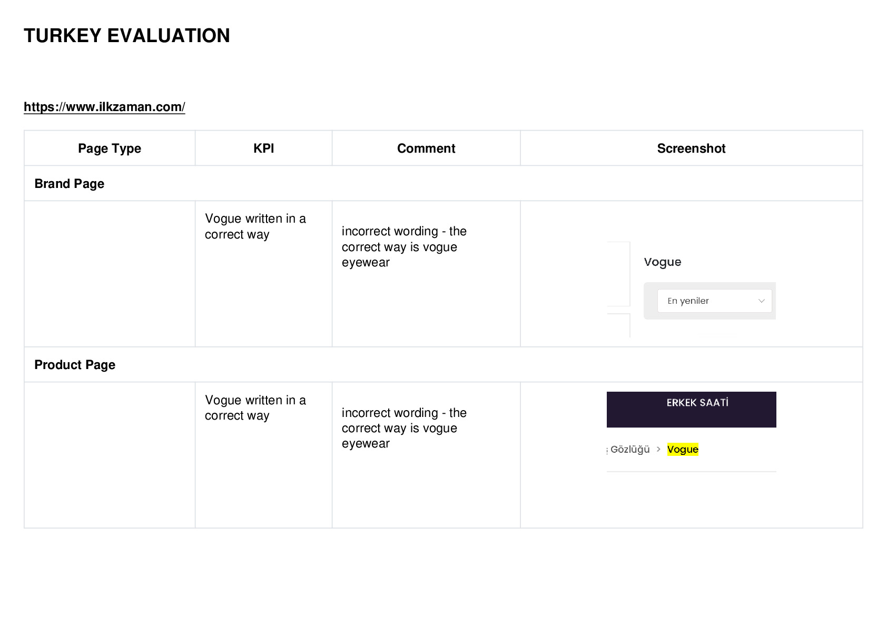Click the Vogue brand title in screenshot
The image size is (887, 627).
click(663, 262)
